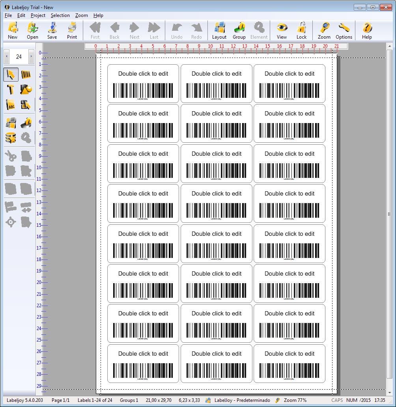Image resolution: width=396 pixels, height=407 pixels.
Task: Increase label number with right arrow
Action: pyautogui.click(x=31, y=56)
